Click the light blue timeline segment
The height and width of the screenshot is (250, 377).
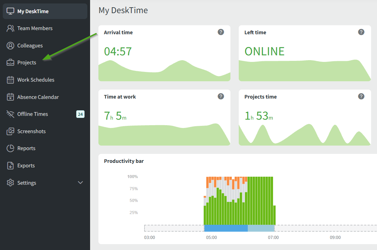tap(261, 228)
